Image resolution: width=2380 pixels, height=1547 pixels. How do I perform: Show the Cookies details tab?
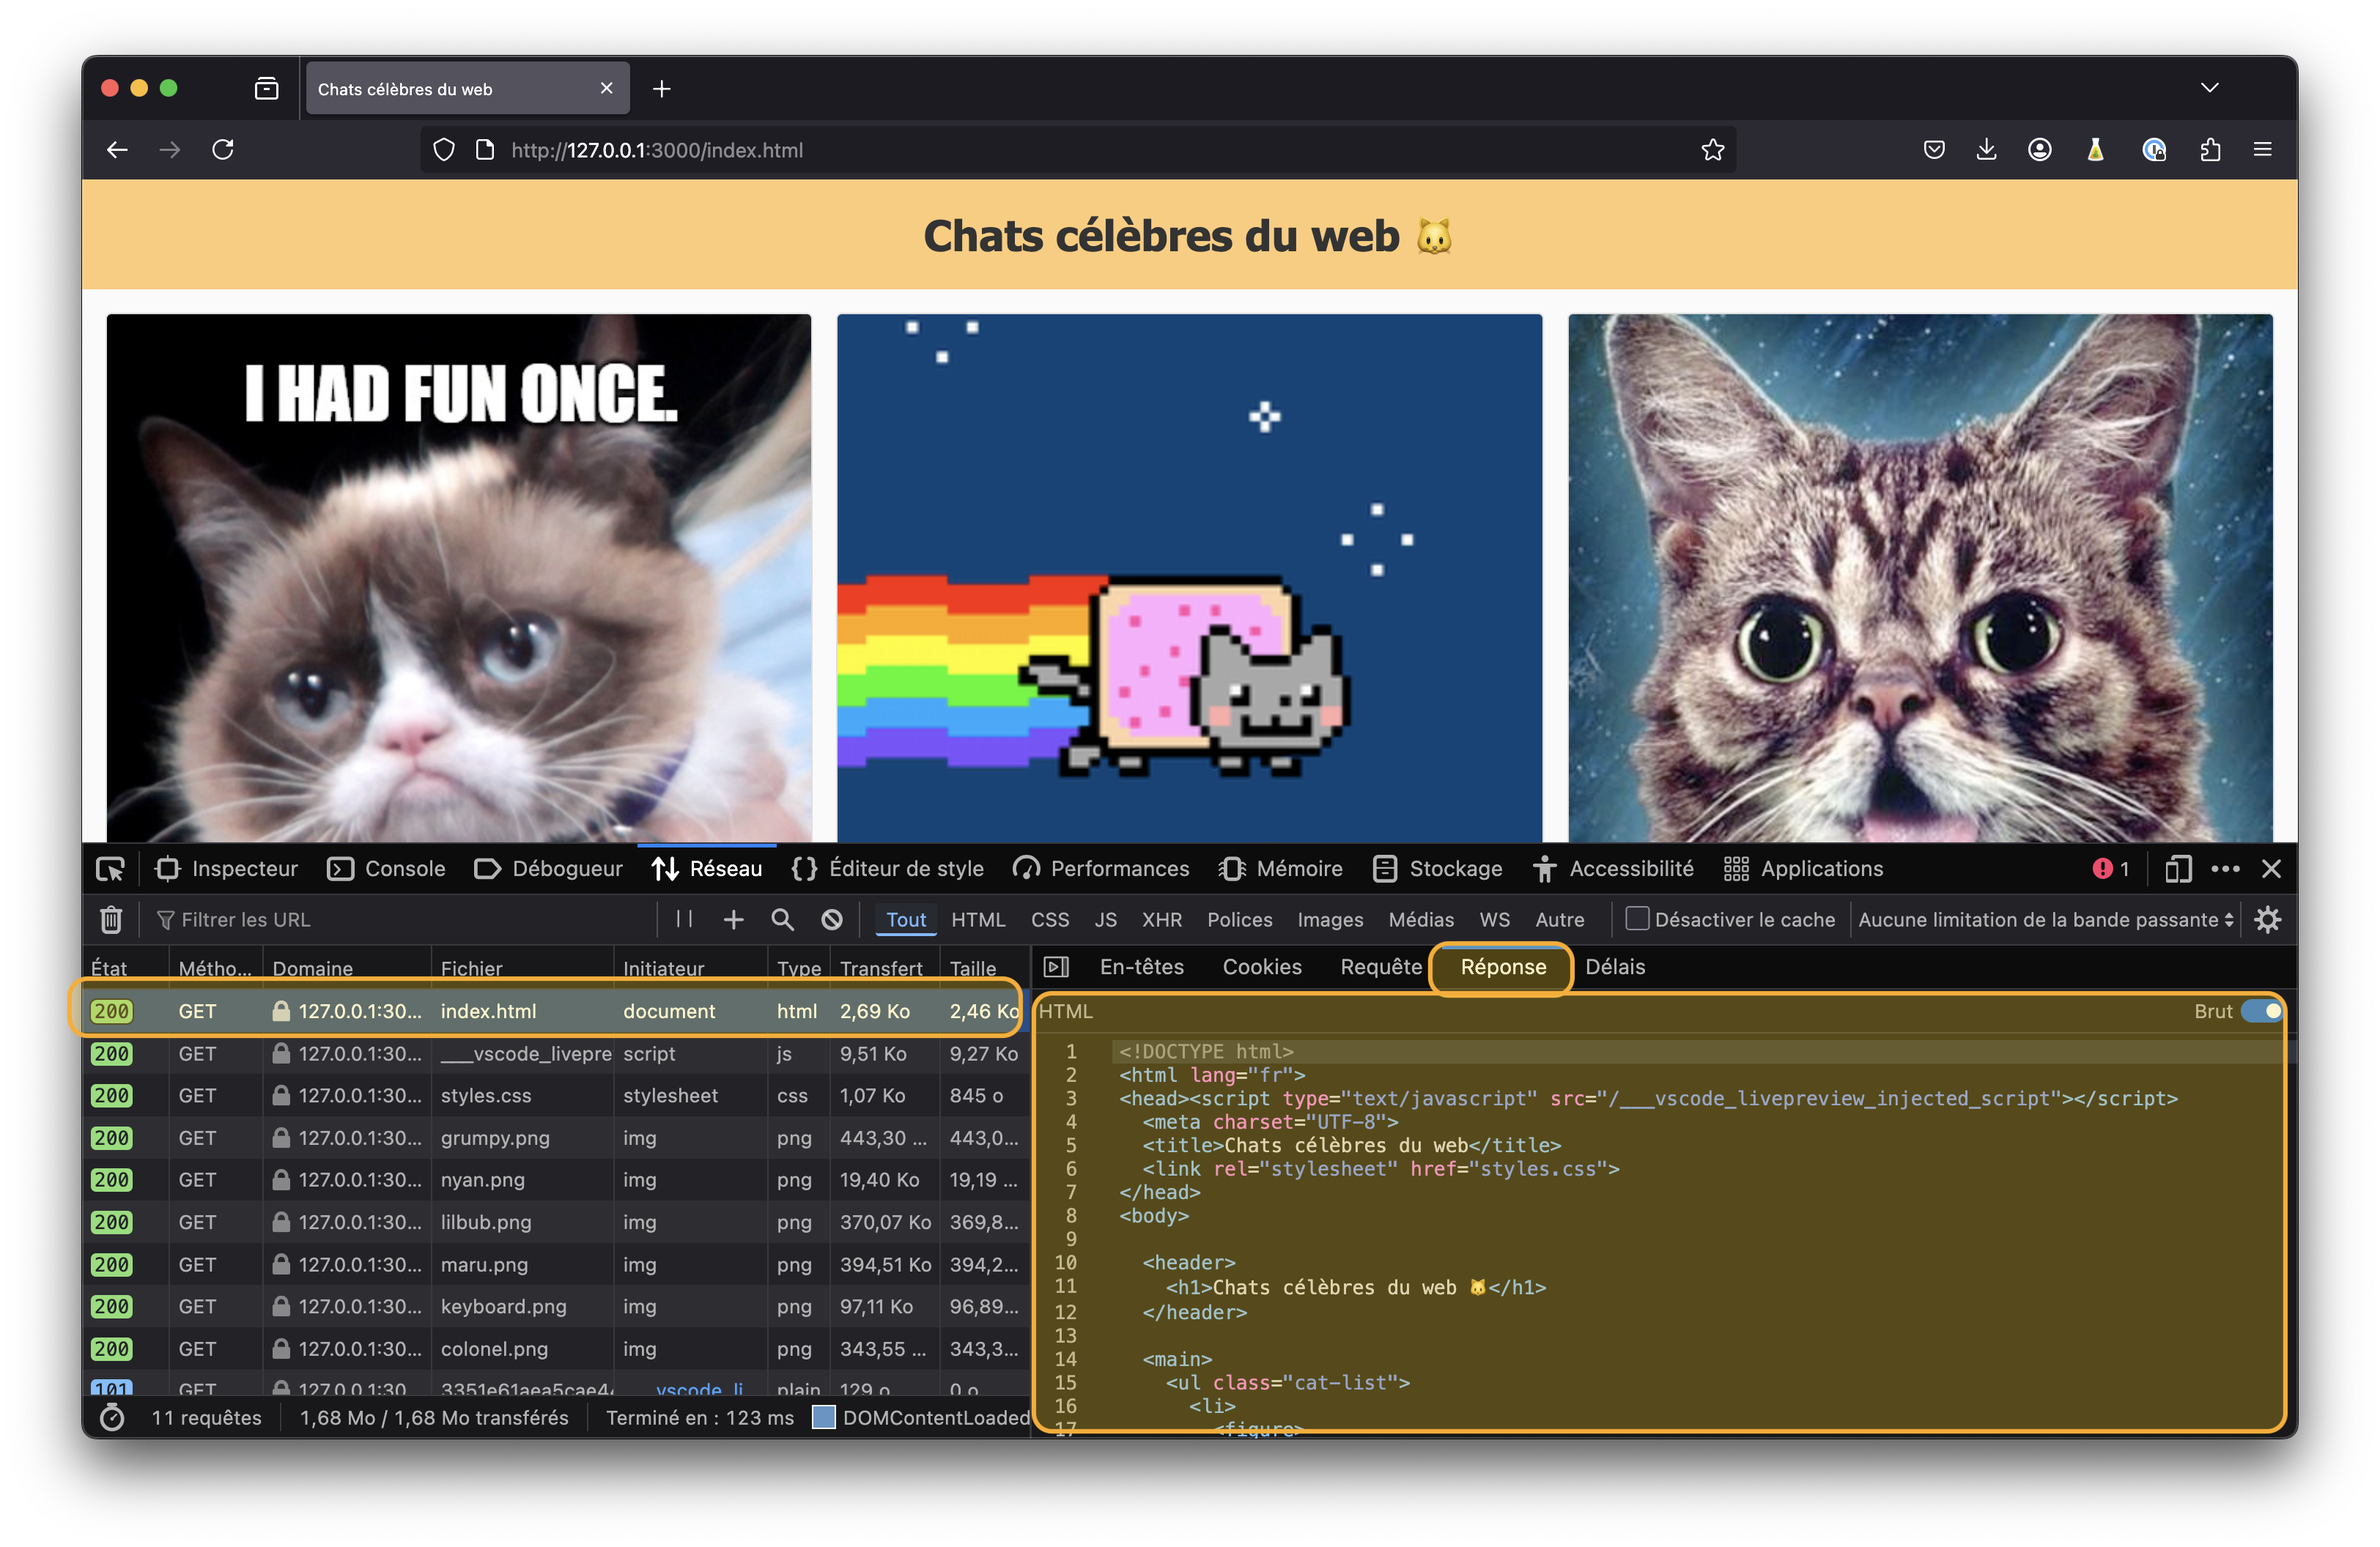pos(1262,966)
